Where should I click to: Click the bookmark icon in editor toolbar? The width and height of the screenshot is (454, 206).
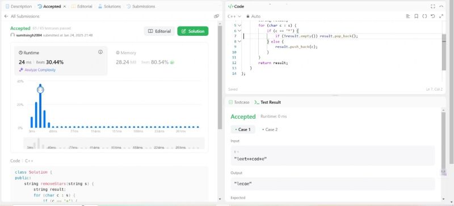click(417, 16)
